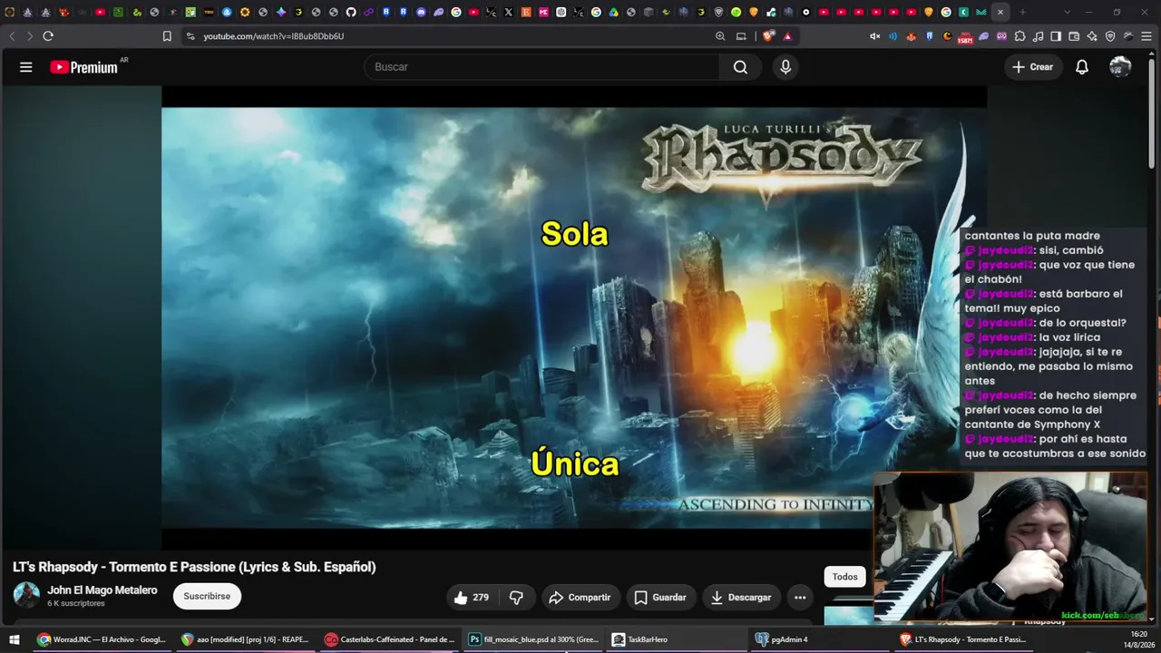Image resolution: width=1161 pixels, height=653 pixels.
Task: Open browser zoom magnifier icon
Action: click(720, 36)
